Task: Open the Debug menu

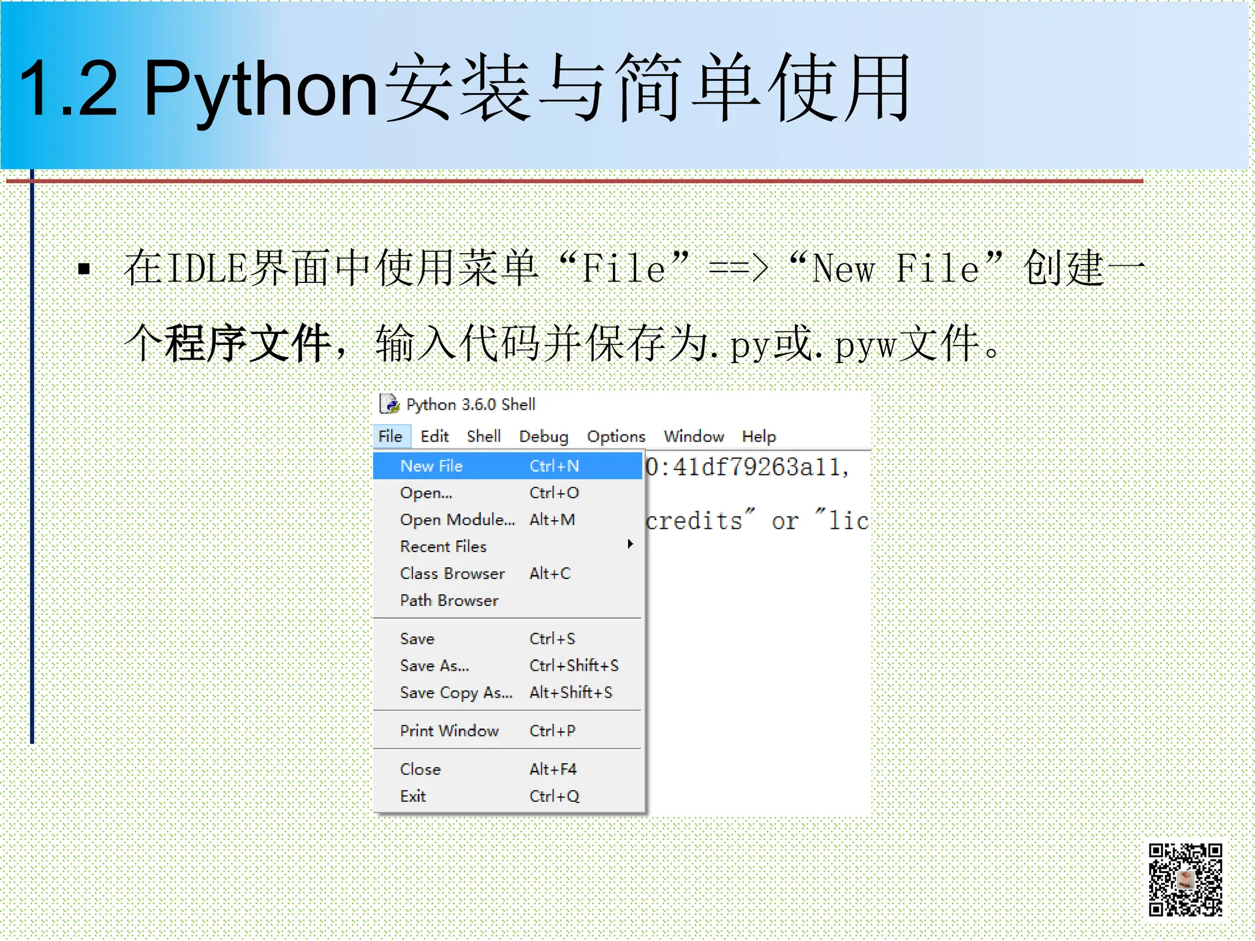Action: coord(544,436)
